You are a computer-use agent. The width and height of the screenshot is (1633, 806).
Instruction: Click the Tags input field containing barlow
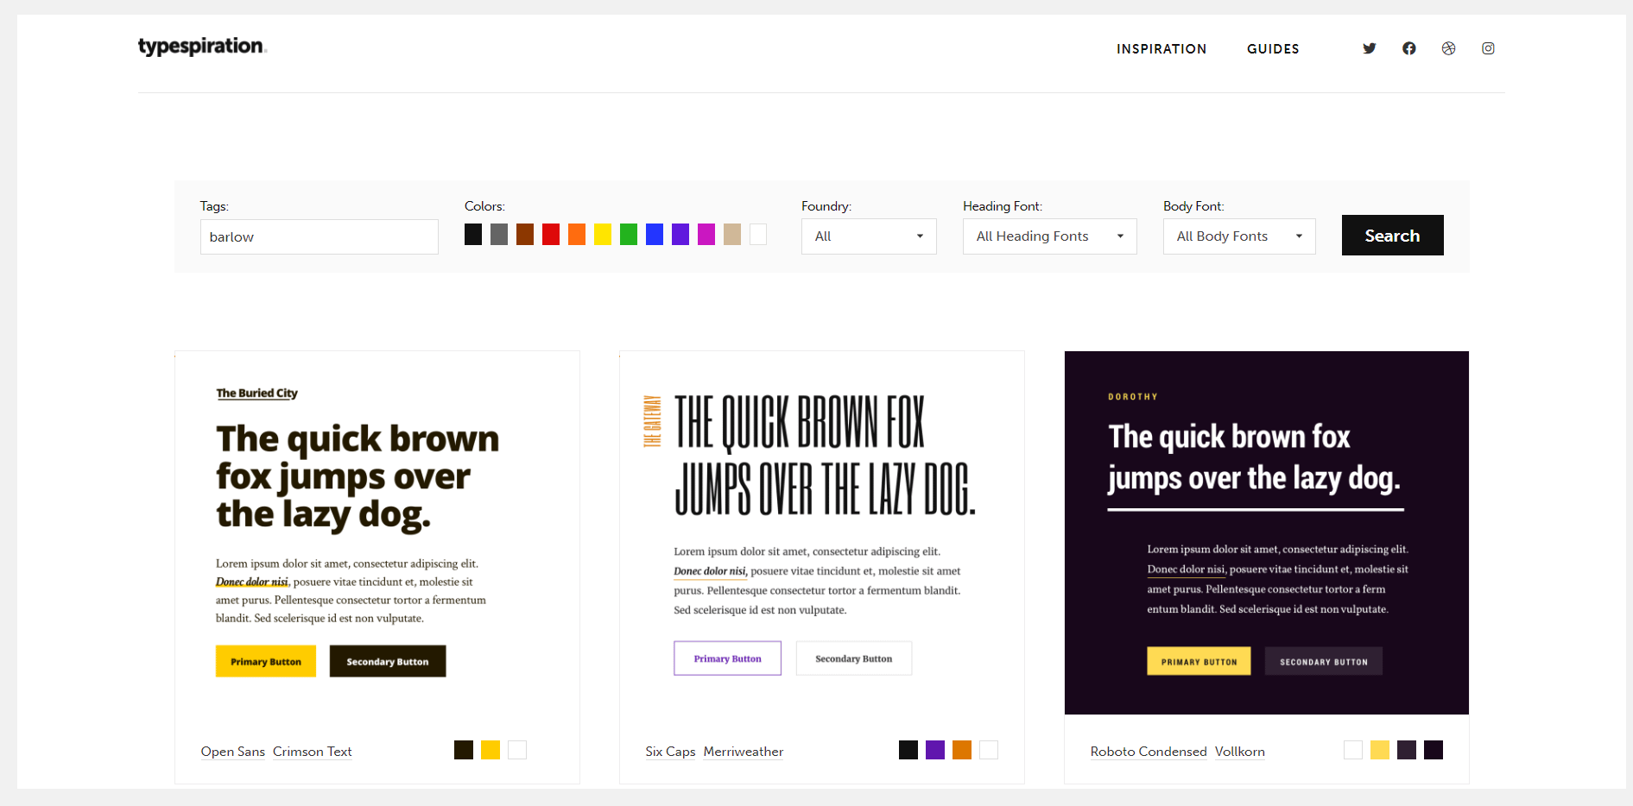320,236
